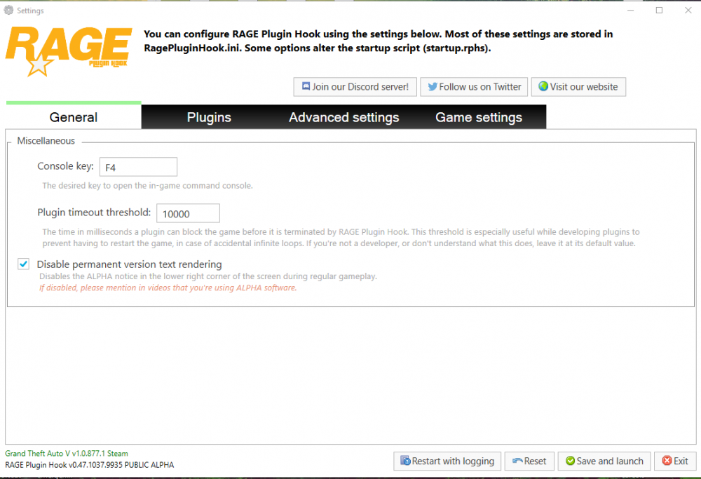Click the red ALPHA software warning text
Screen dimensions: 701x479
pyautogui.click(x=168, y=288)
